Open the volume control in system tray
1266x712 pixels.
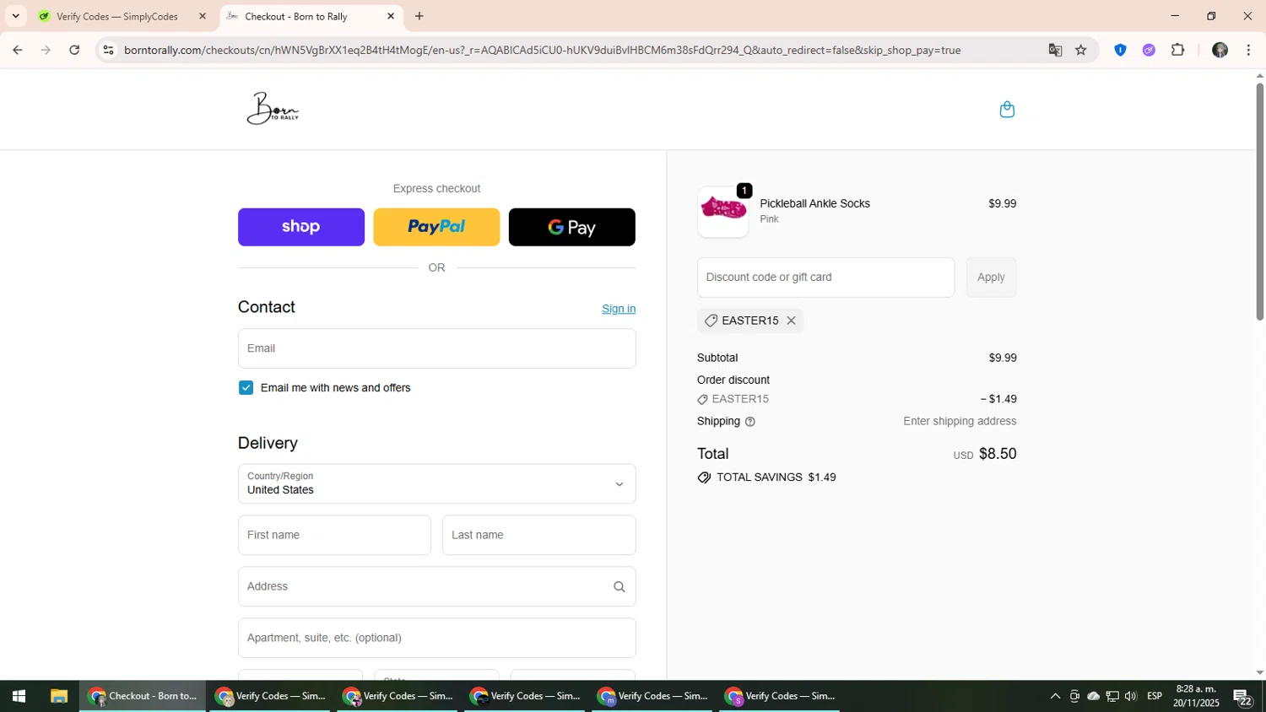[x=1130, y=696]
